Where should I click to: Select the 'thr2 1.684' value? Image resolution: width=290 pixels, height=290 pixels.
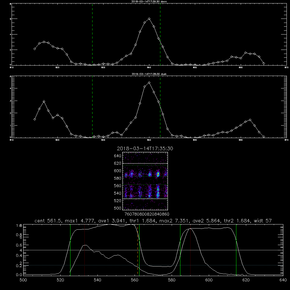pos(237,221)
